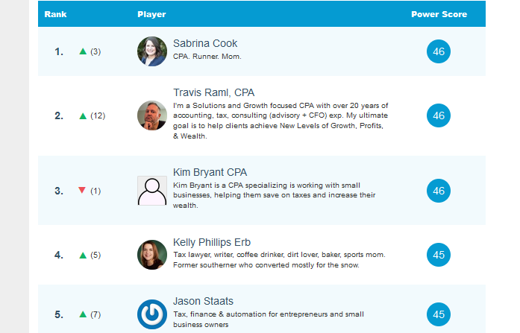Sort by the Rank column header
Screen dimensions: 520x333
coord(55,14)
